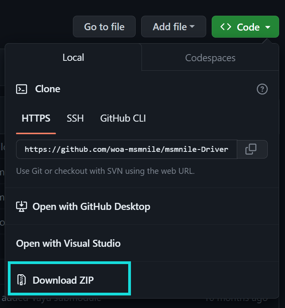This screenshot has height=308, width=285.
Task: Click the GitHub Desktop download icon
Action: (22, 206)
